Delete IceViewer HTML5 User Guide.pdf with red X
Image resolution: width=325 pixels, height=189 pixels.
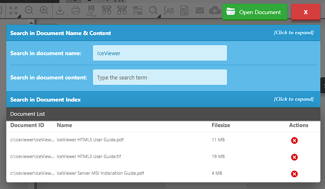(294, 140)
